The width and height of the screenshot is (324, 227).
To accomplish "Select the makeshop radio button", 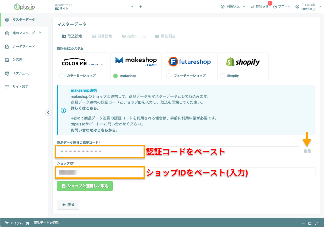I will (x=115, y=76).
